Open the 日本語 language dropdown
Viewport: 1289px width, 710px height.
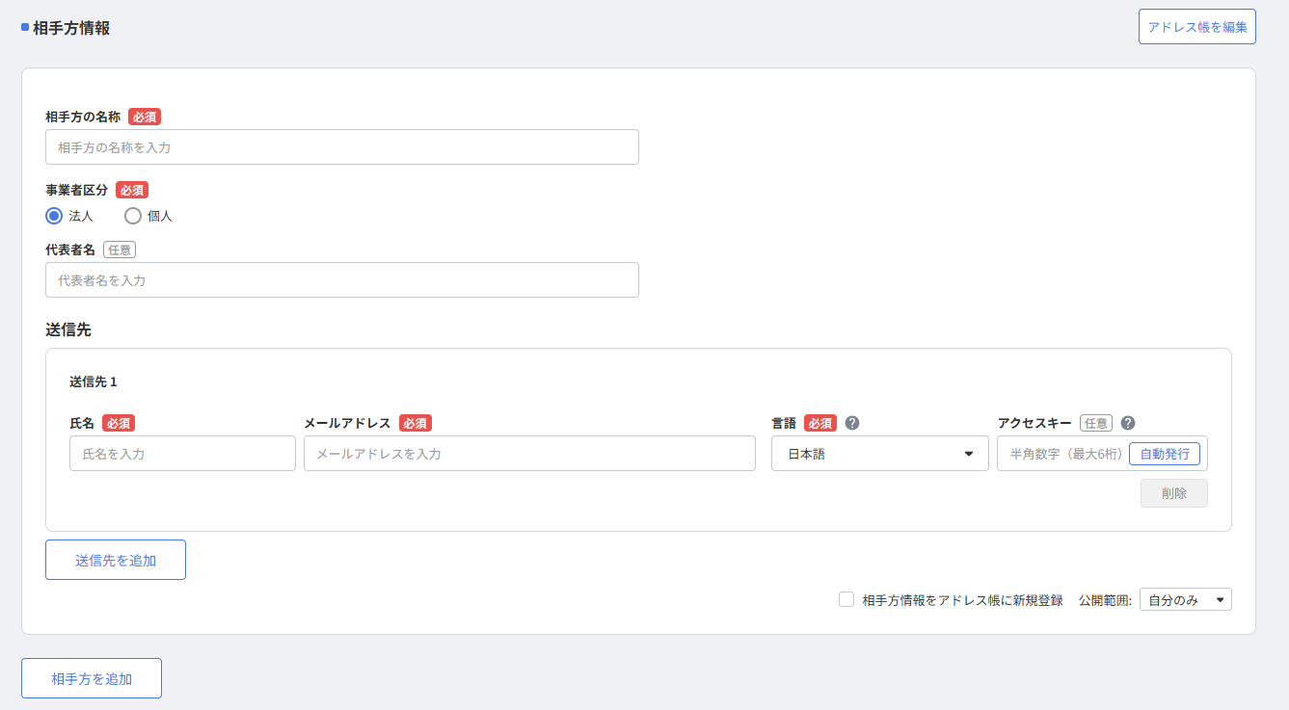[879, 454]
